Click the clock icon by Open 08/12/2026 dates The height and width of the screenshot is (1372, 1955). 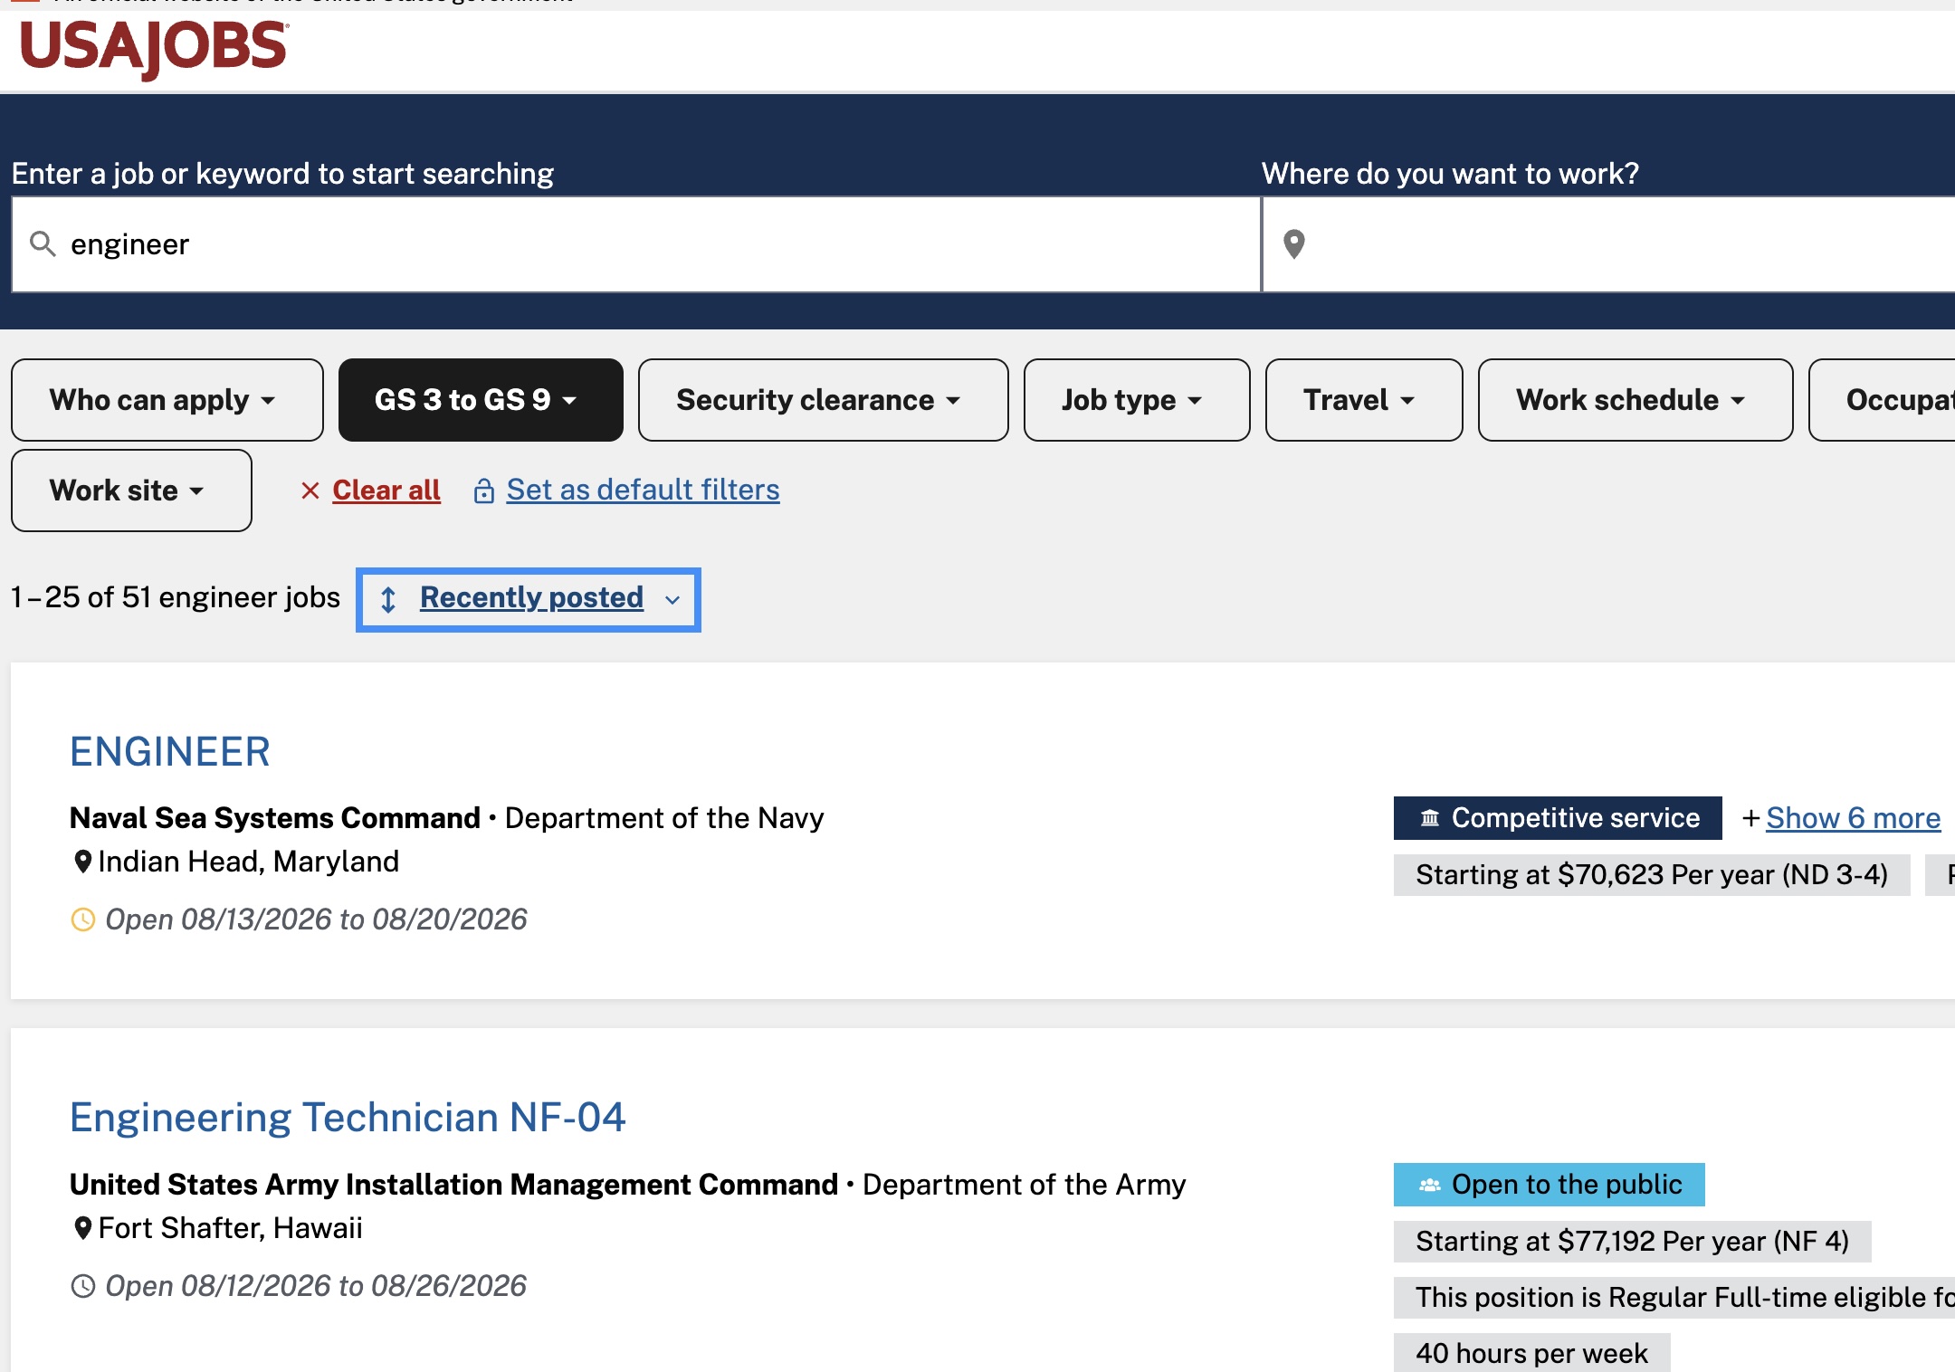coord(82,1286)
